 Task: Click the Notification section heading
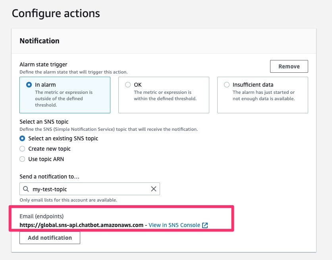pos(39,41)
